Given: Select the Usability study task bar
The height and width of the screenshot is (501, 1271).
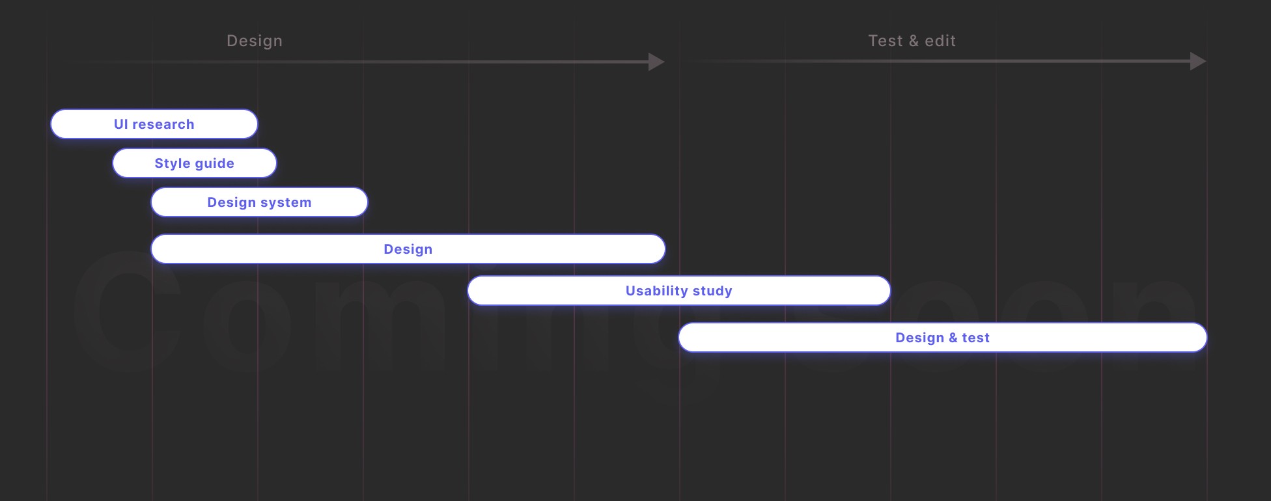Looking at the screenshot, I should 679,290.
